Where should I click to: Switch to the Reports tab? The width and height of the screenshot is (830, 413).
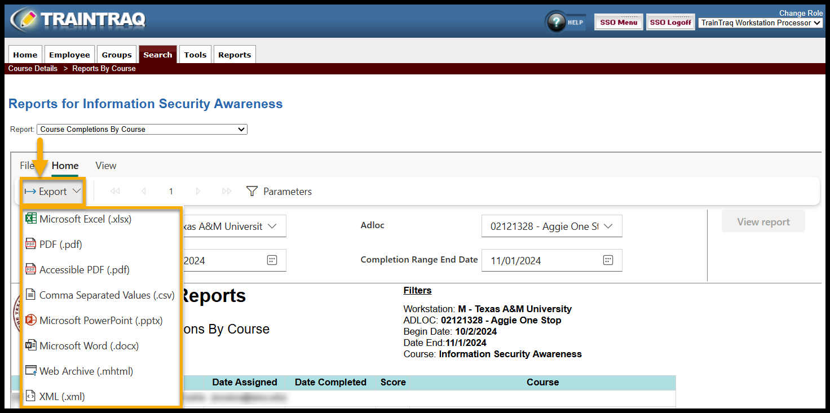coord(235,55)
